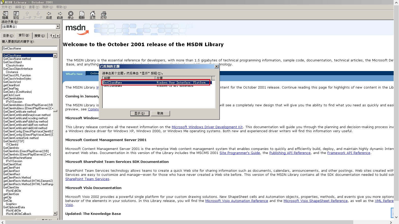The image size is (399, 224).
Task: Open the Site Programmer's Guide link
Action: click(x=240, y=153)
